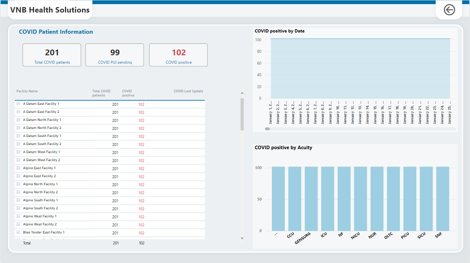Sort by Facility Name column header
470x263 pixels.
[x=27, y=91]
